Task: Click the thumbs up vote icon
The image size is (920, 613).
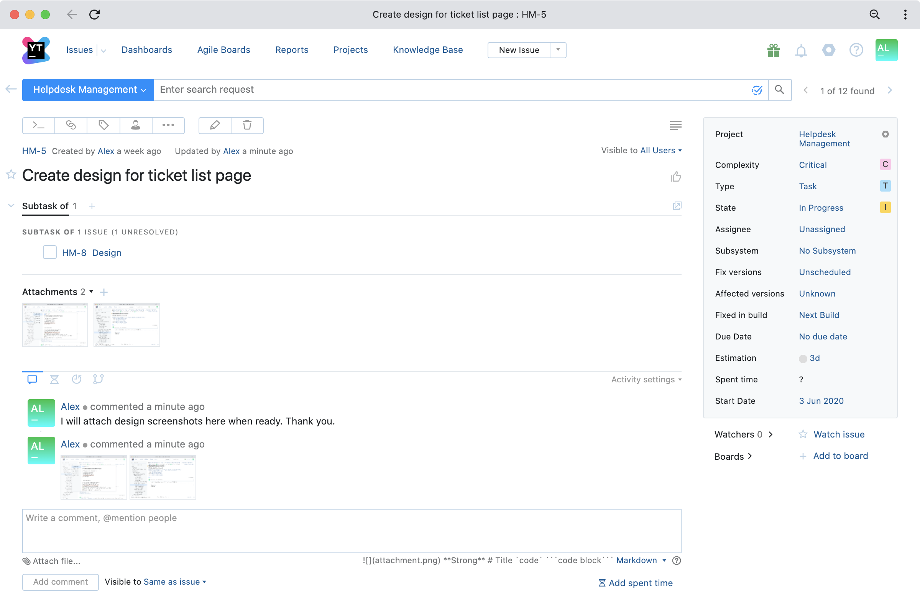Action: [x=675, y=177]
